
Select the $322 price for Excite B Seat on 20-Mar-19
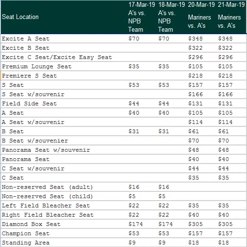pos(195,48)
